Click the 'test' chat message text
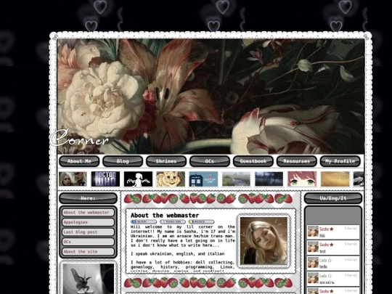The width and height of the screenshot is (392, 294). [322, 251]
